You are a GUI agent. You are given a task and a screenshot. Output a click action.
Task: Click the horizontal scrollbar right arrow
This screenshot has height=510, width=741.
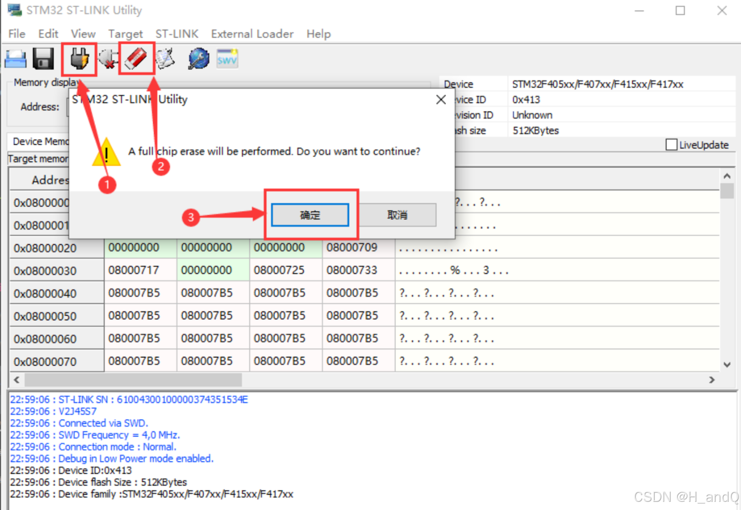pos(712,380)
